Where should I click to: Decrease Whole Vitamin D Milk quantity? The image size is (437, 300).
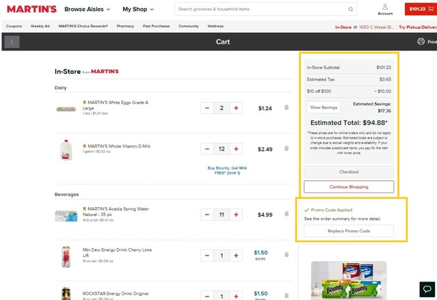pos(207,149)
